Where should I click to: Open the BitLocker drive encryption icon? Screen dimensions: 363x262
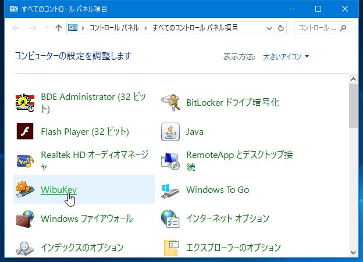tap(170, 103)
